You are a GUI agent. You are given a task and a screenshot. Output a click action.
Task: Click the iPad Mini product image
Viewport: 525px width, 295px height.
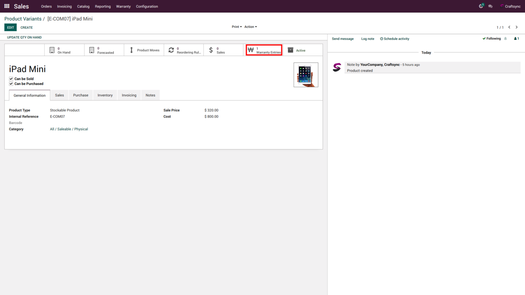[x=306, y=75]
